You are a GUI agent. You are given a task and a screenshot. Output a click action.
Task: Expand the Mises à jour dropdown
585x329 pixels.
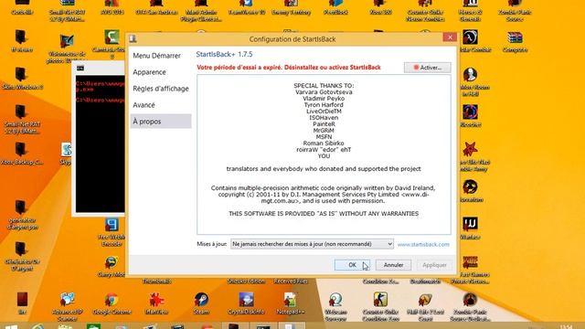tap(312, 244)
